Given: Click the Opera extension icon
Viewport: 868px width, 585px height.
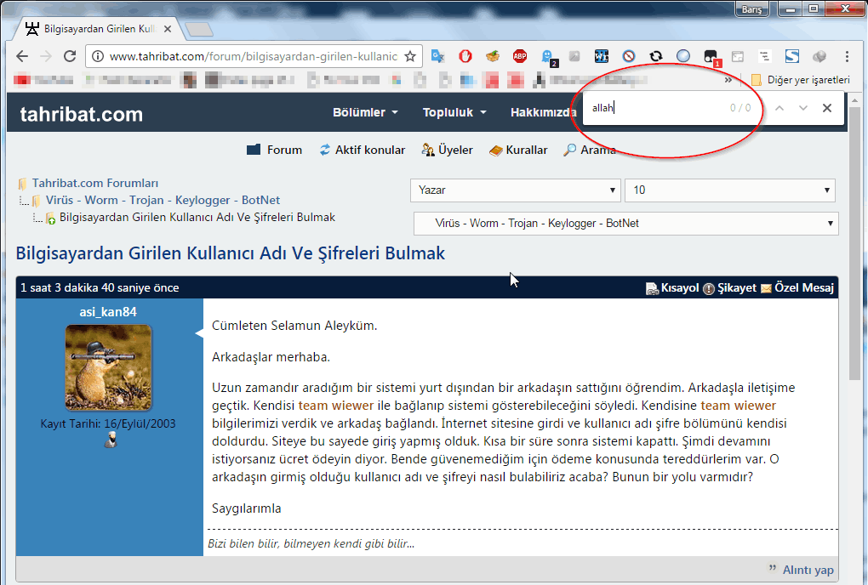Looking at the screenshot, I should pyautogui.click(x=465, y=57).
